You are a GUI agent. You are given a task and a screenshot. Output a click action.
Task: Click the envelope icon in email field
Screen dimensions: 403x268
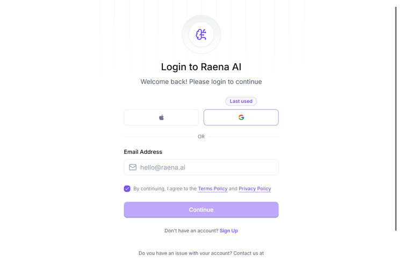pyautogui.click(x=133, y=167)
